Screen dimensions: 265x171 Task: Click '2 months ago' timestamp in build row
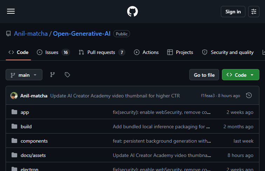click(x=238, y=127)
